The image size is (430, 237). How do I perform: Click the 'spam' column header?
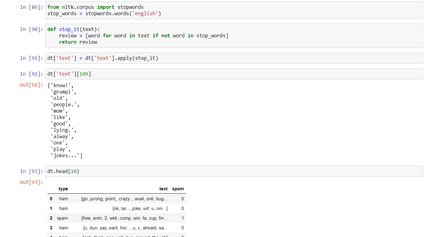[178, 189]
